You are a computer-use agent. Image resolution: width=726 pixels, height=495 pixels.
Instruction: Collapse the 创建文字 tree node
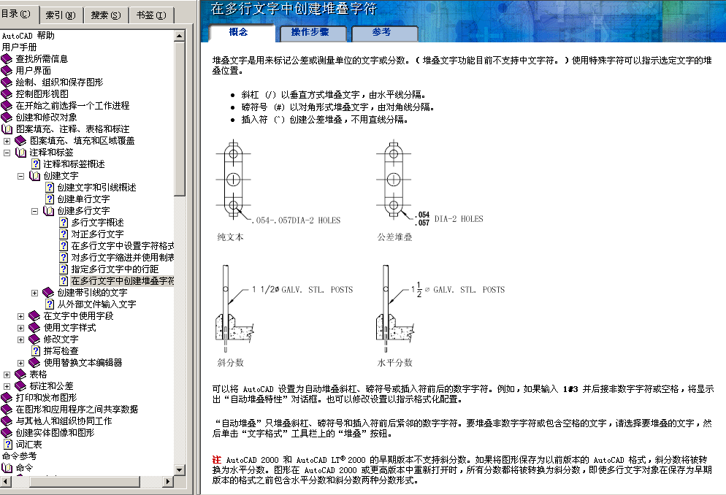coord(21,176)
